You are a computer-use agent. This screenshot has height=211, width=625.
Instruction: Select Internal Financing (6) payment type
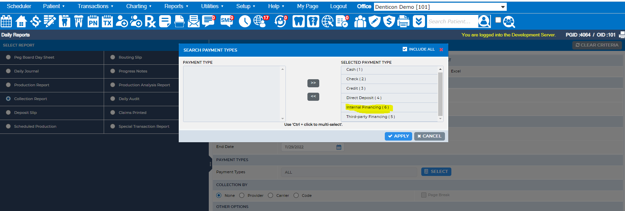point(389,108)
